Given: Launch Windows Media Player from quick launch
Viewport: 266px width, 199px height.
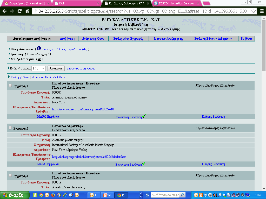Looking at the screenshot, I should point(59,195).
